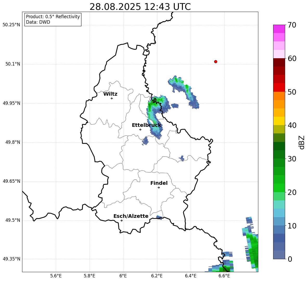The width and height of the screenshot is (308, 281).
Task: Click the 49.8°N latitude label
Action: pyautogui.click(x=12, y=142)
